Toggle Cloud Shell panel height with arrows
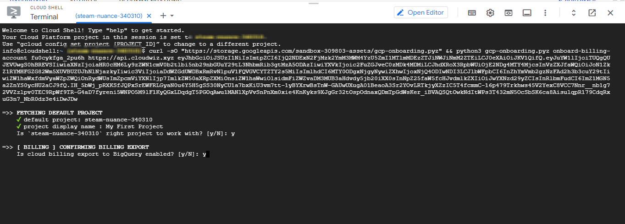The width and height of the screenshot is (625, 224). (x=573, y=13)
